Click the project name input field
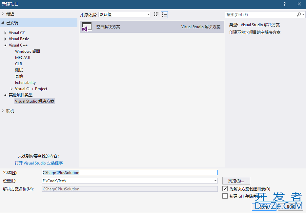306x213 pixels. [x=130, y=172]
